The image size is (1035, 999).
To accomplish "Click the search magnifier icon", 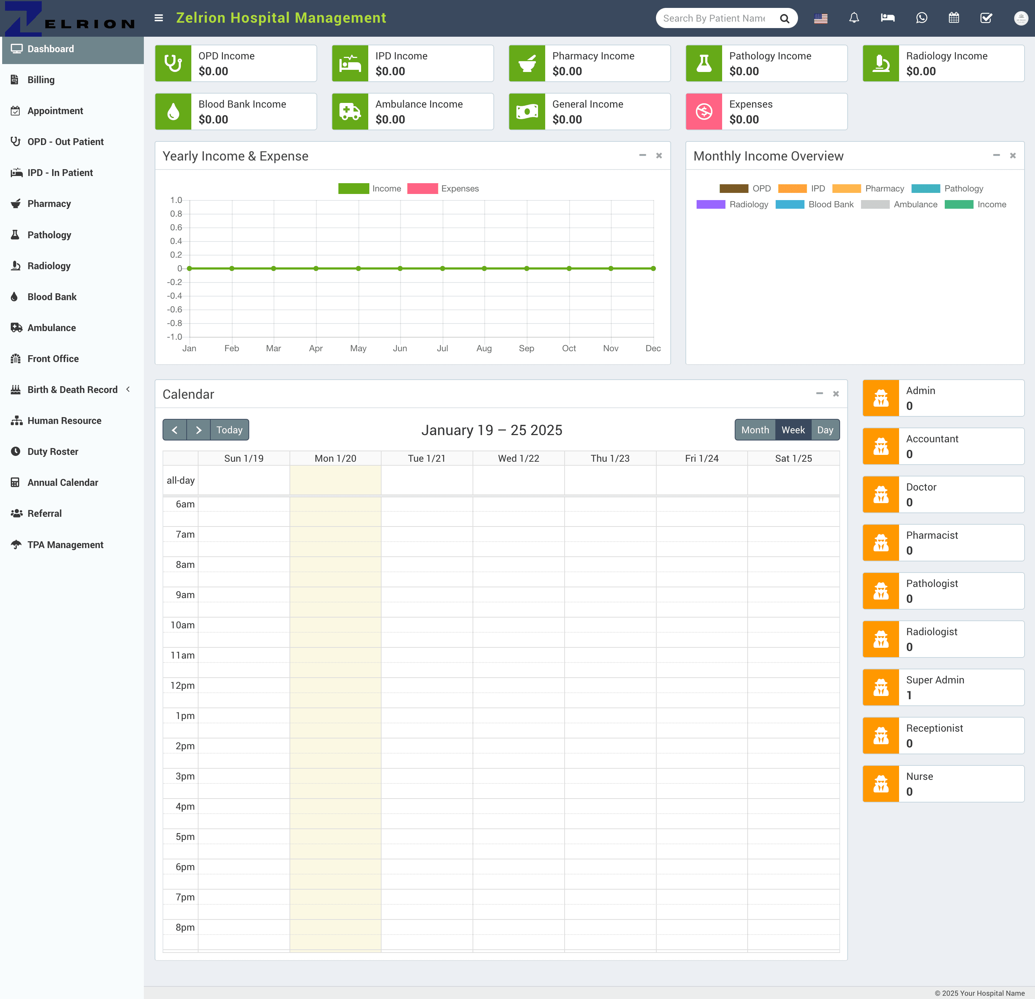I will 785,18.
